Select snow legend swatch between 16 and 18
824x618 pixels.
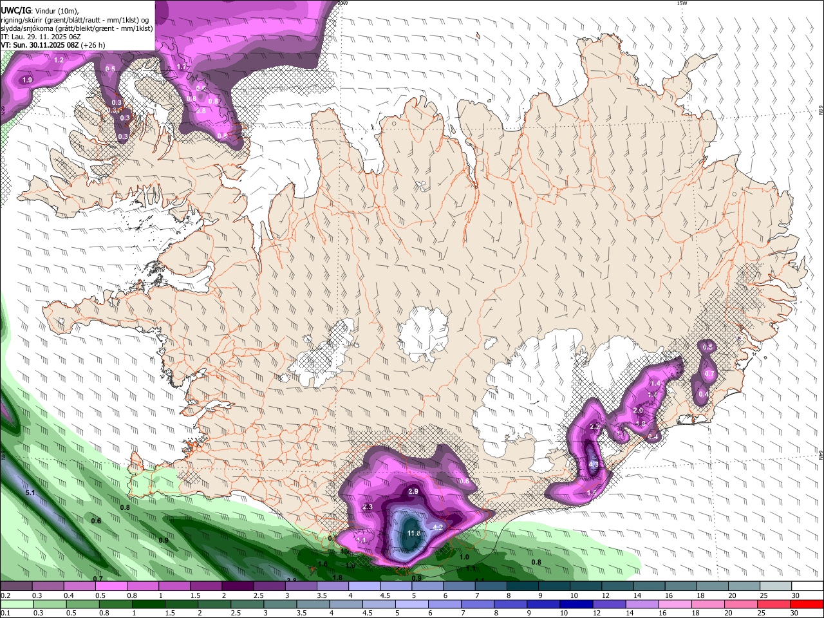coord(681,586)
